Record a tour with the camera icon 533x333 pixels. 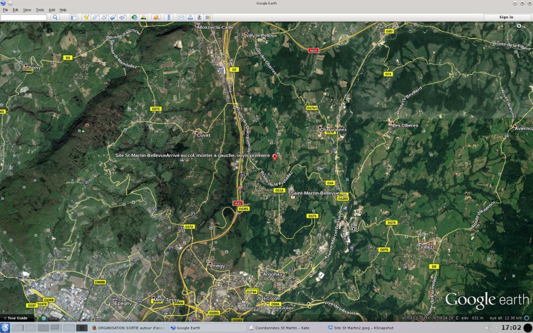point(122,17)
